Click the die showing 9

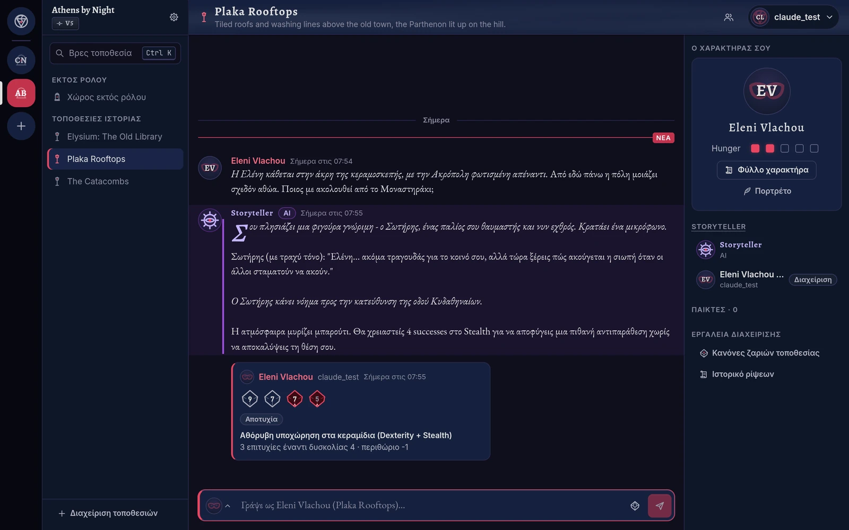(250, 399)
